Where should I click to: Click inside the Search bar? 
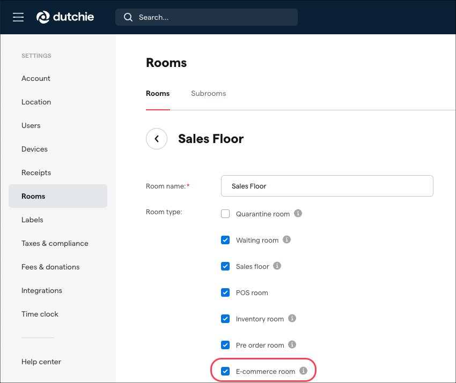pos(209,17)
